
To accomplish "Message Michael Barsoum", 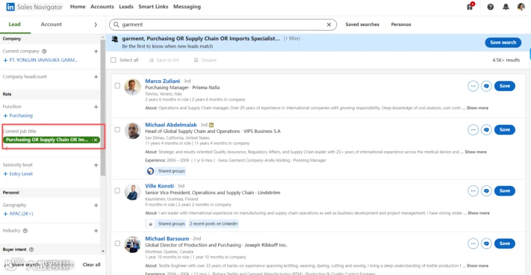I will 486,244.
